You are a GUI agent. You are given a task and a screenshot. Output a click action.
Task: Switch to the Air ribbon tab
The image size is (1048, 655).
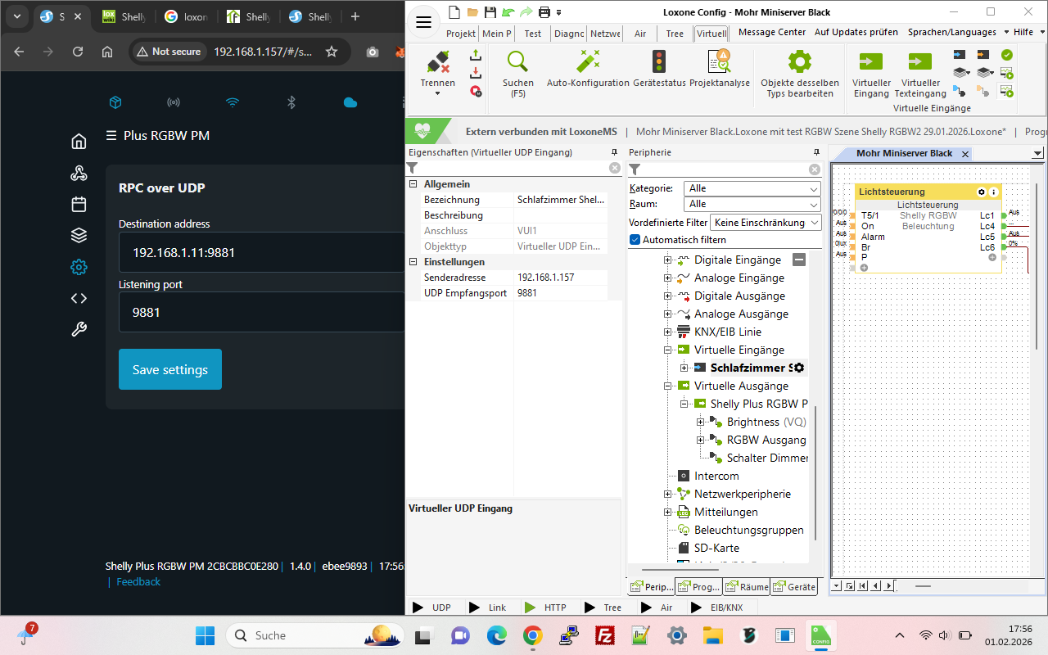tap(640, 34)
